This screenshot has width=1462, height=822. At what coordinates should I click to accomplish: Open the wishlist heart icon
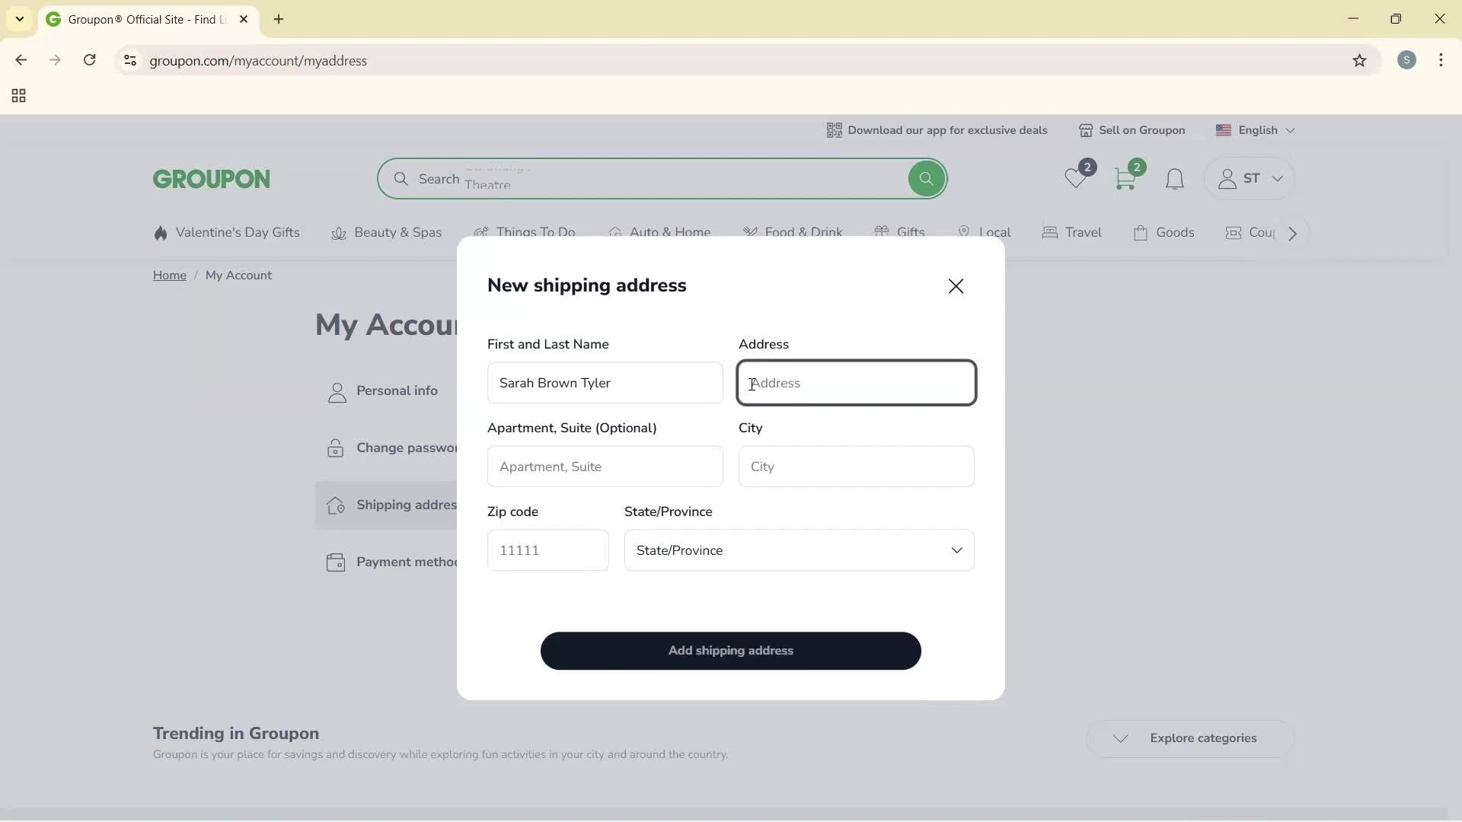click(x=1076, y=179)
